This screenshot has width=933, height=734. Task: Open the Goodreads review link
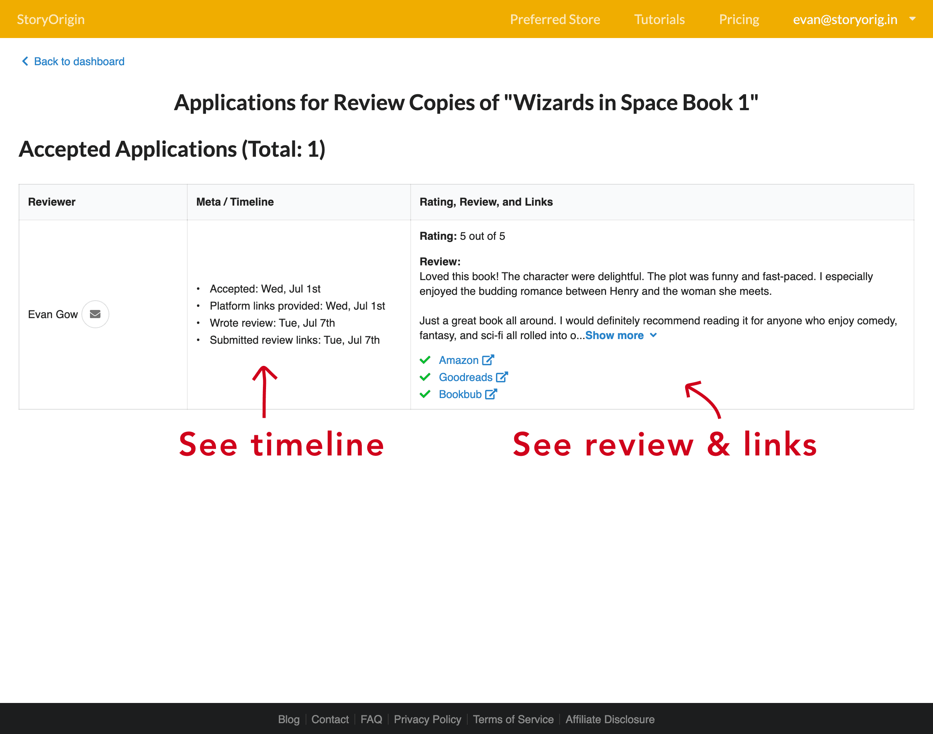click(466, 377)
